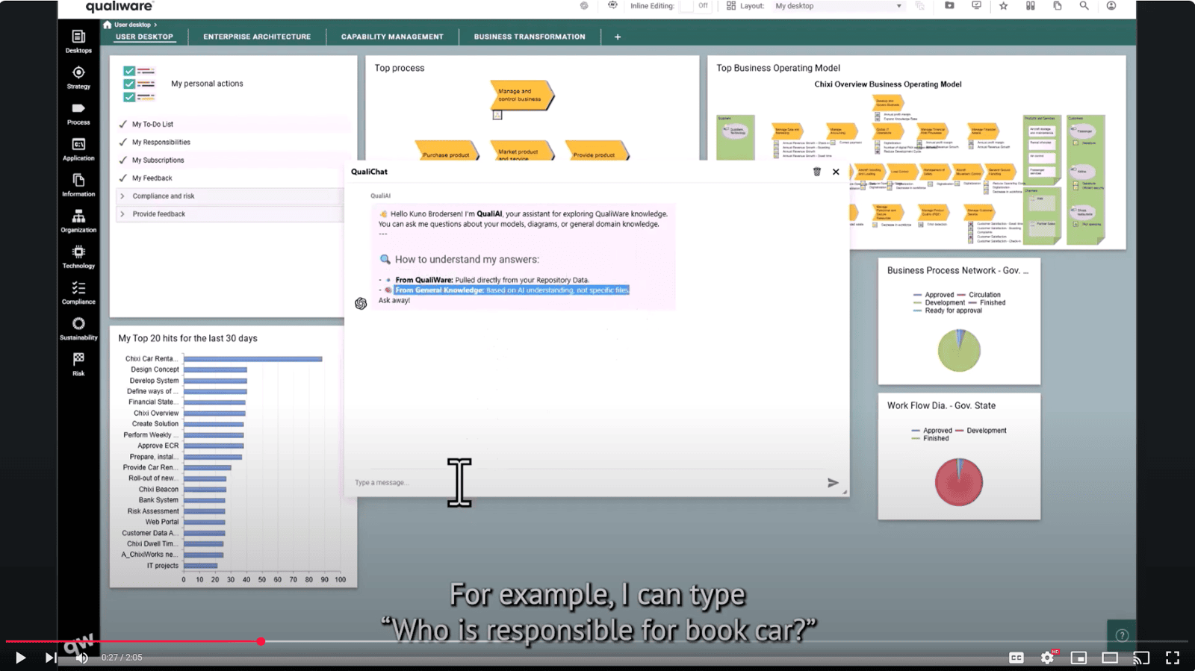Viewport: 1195px width, 671px height.
Task: Open the Strategy sidebar icon
Action: coord(78,77)
